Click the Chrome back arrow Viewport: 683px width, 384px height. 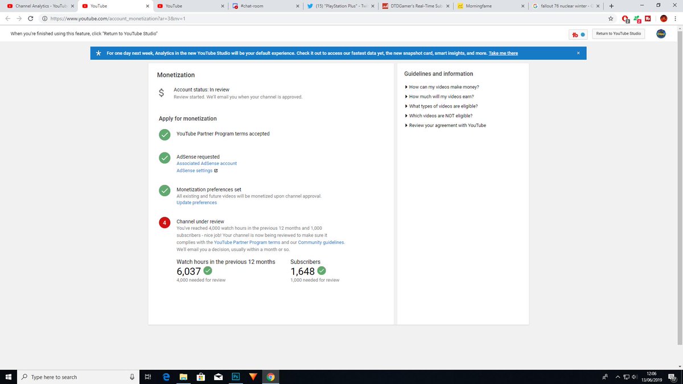[x=8, y=19]
